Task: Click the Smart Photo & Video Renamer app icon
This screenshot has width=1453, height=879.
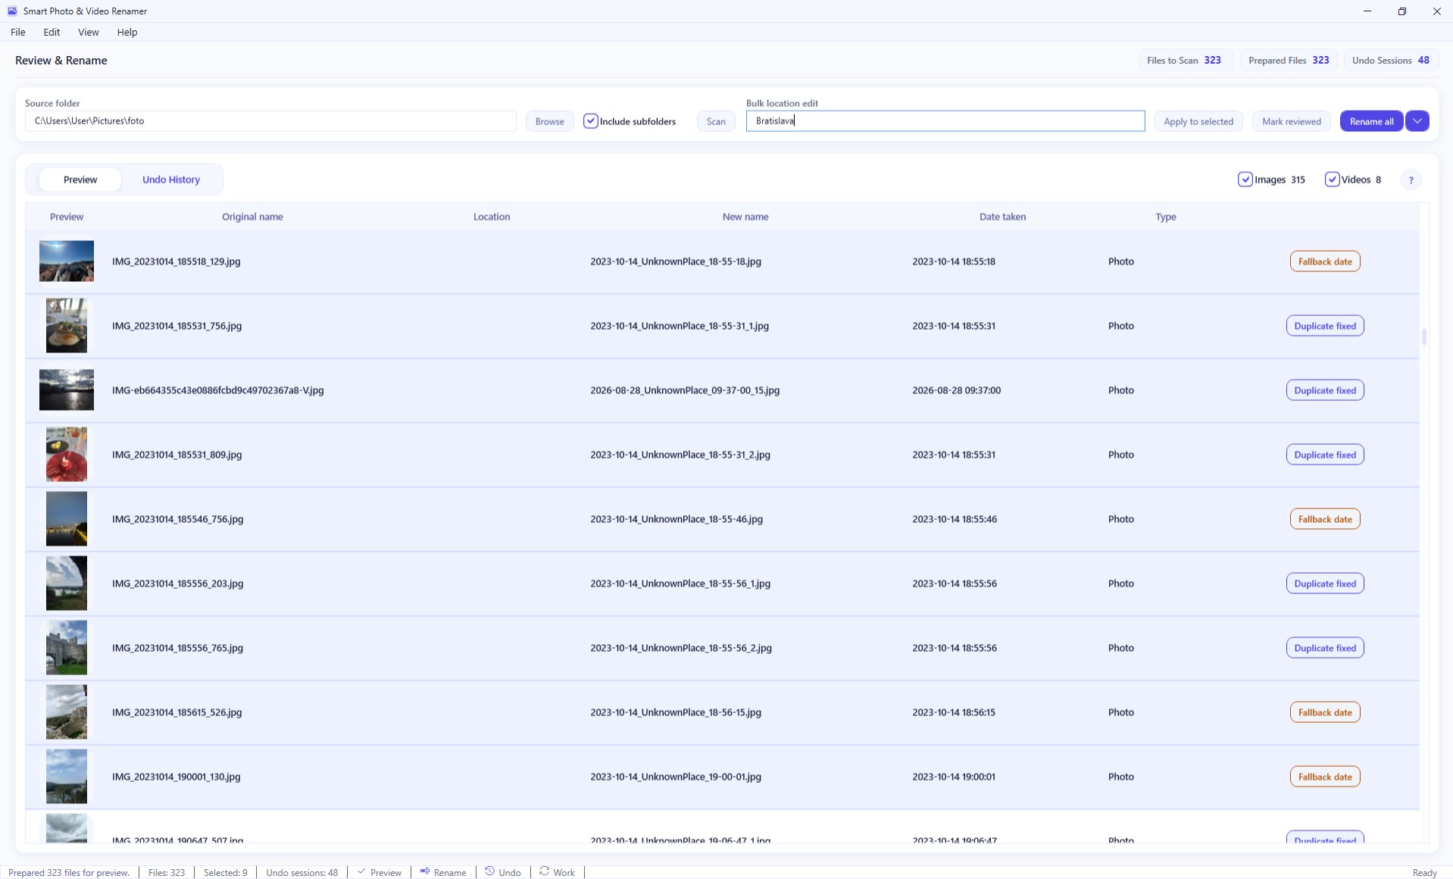Action: [12, 11]
